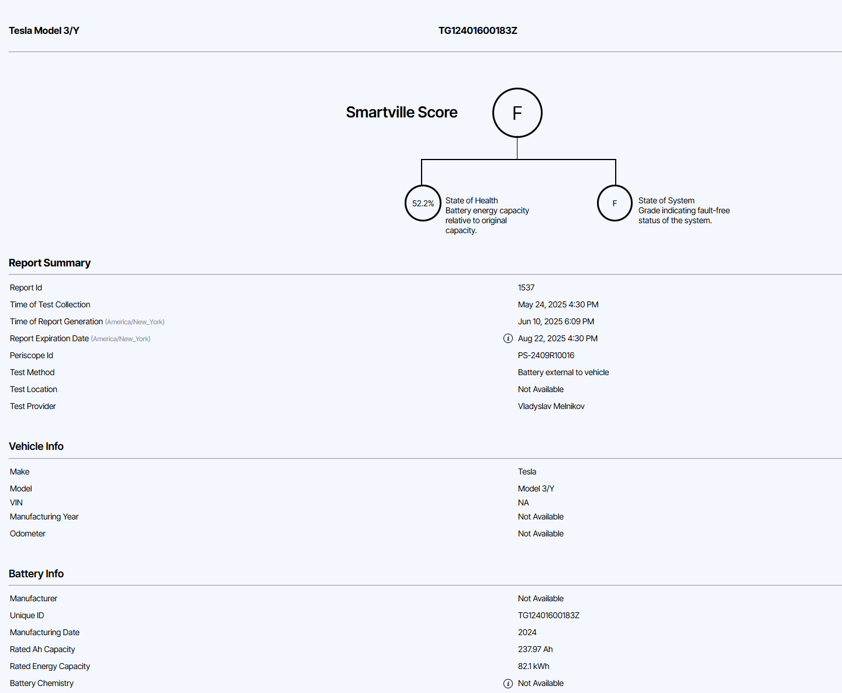
Task: Click the State of Health description text
Action: pyautogui.click(x=486, y=216)
